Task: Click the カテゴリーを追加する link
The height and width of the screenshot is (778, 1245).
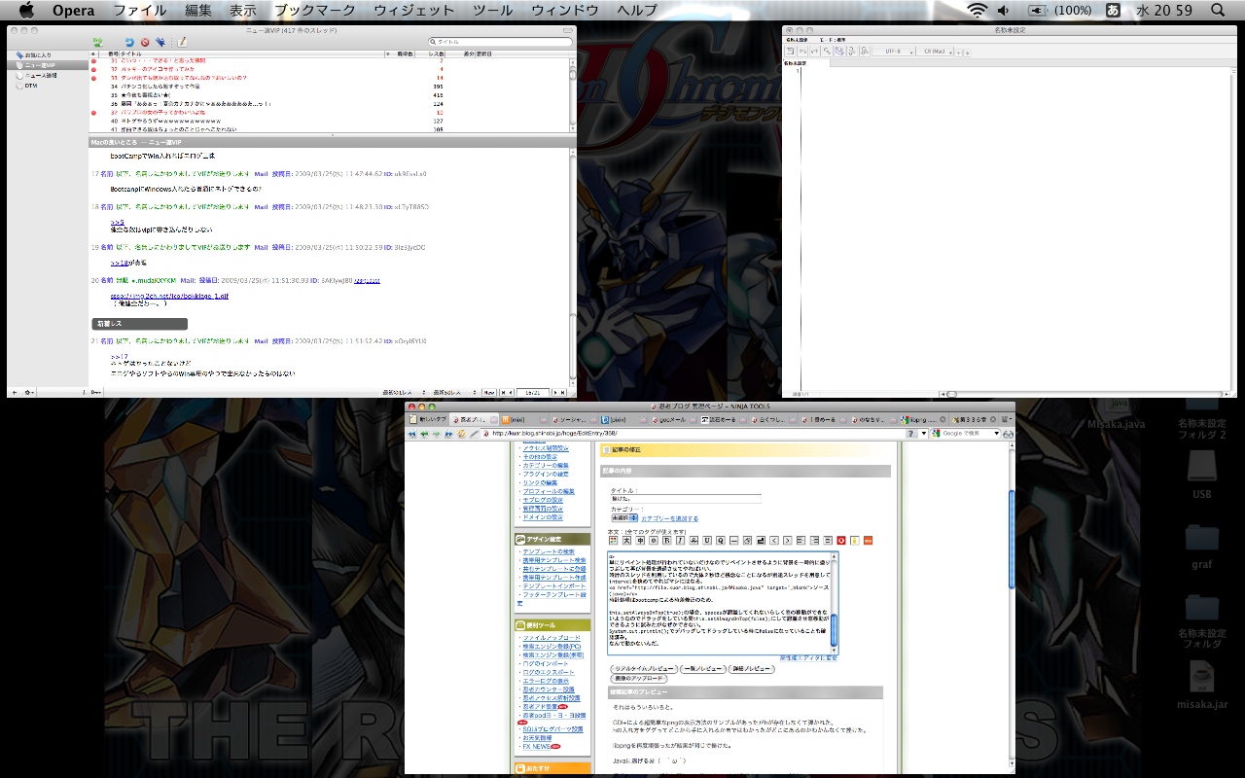Action: (x=669, y=518)
